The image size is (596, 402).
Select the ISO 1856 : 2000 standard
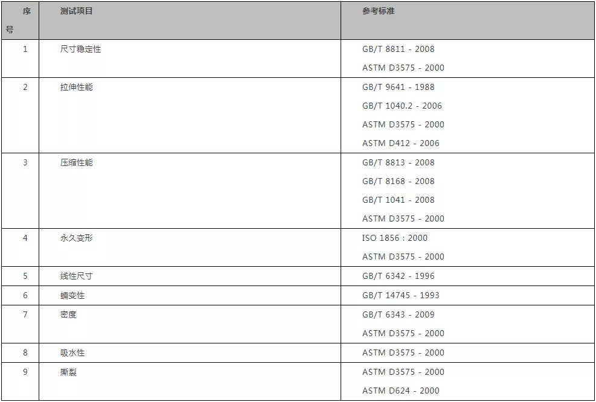click(394, 238)
